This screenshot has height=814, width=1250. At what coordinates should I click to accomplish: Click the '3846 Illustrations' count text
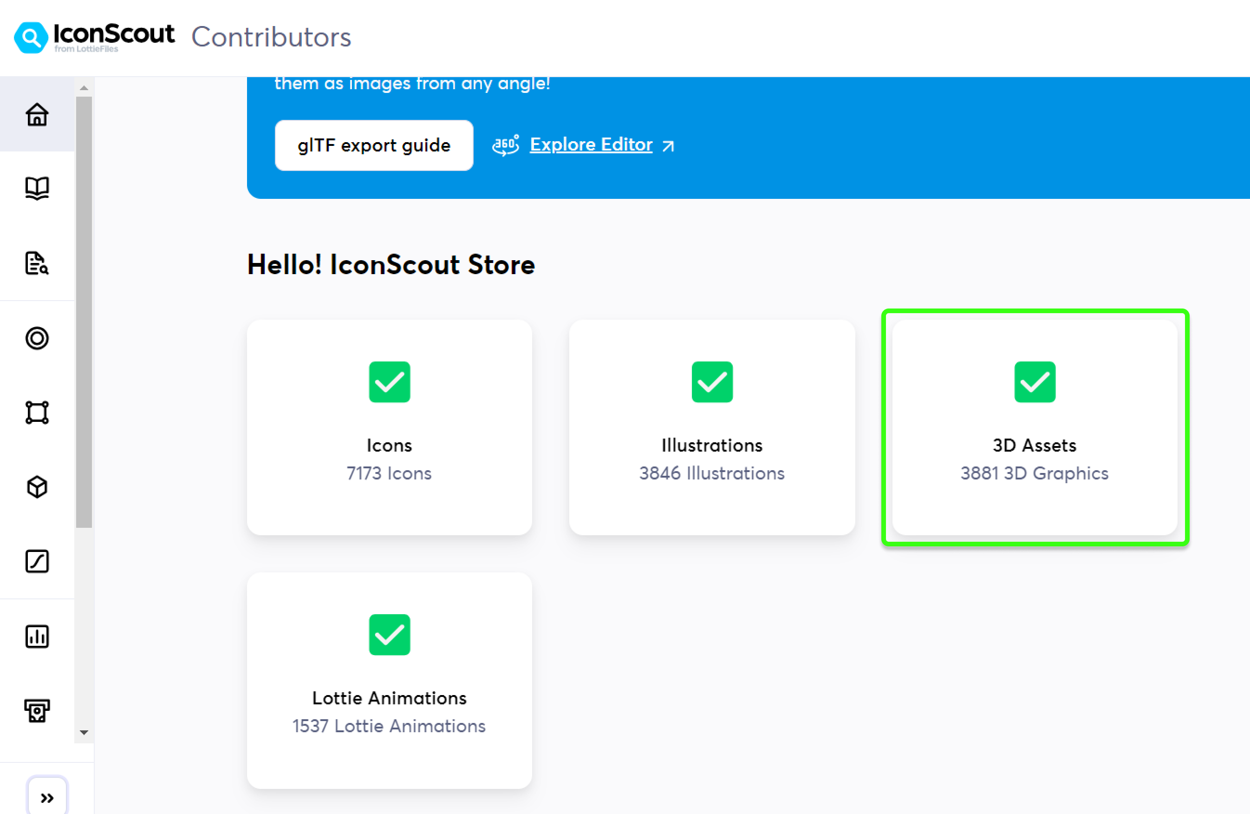click(712, 473)
